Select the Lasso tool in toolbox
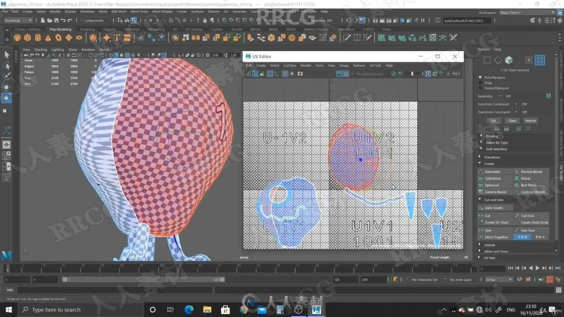 tap(7, 66)
